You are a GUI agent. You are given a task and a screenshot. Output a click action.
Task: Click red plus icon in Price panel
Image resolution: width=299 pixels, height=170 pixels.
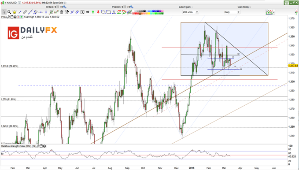point(18,17)
